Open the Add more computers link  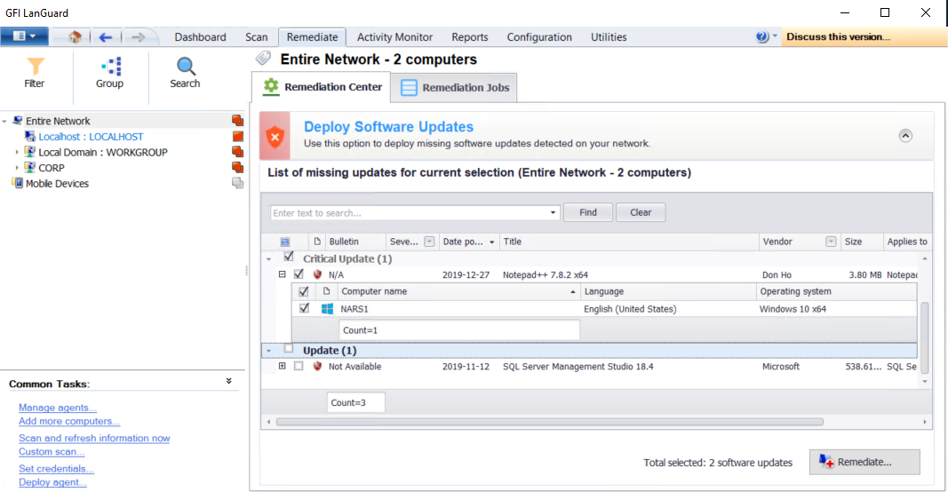[69, 421]
